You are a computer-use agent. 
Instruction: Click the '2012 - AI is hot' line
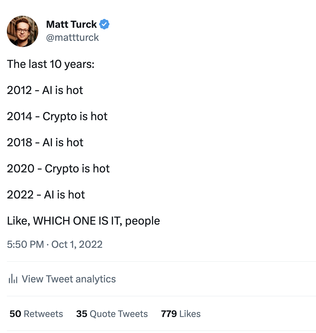point(45,90)
